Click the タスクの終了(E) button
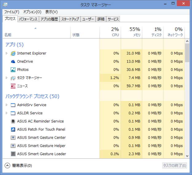192x175 pixels. pyautogui.click(x=174, y=165)
